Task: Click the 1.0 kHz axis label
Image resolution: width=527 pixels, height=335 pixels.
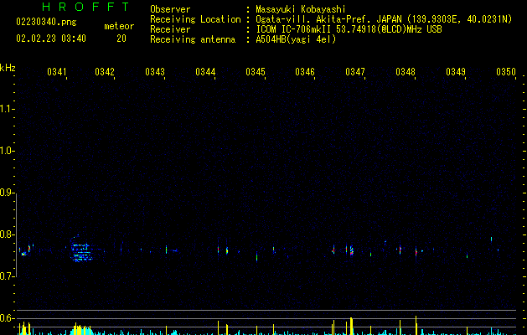Action: pos(7,151)
